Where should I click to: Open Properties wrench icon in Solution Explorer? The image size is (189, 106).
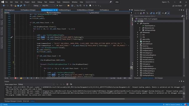pos(166,13)
